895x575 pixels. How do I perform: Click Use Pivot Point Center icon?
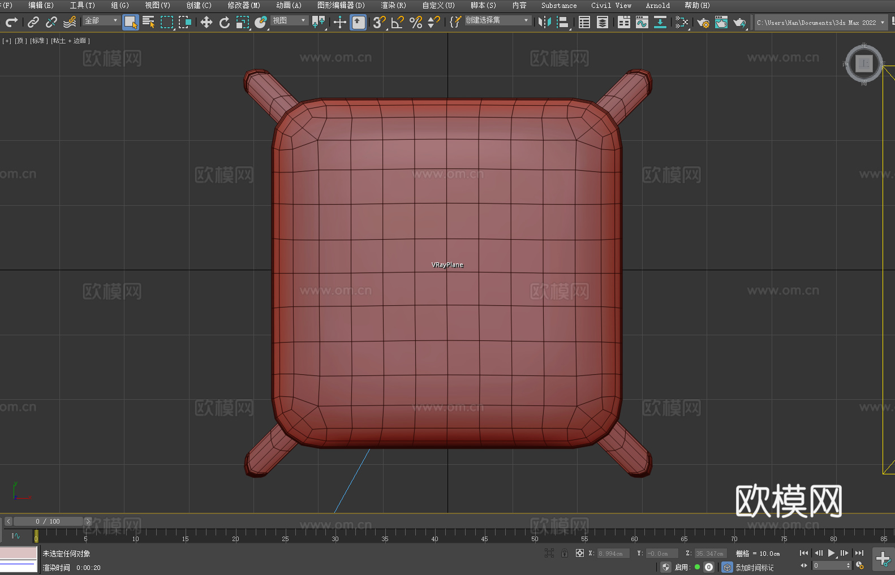319,22
